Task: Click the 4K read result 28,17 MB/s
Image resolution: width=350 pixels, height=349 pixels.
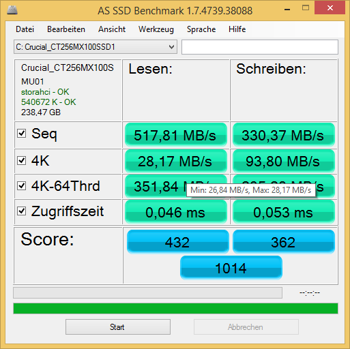Action: click(176, 161)
